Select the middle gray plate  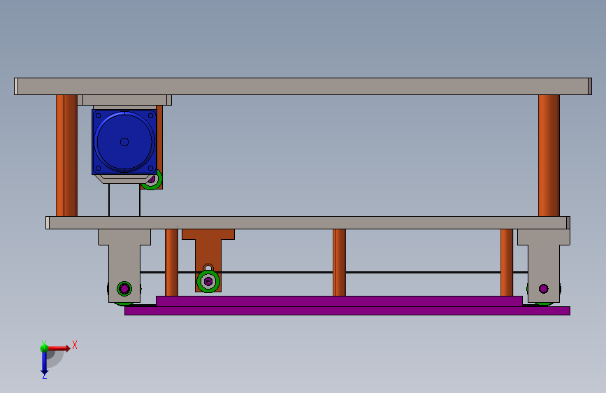tap(308, 223)
